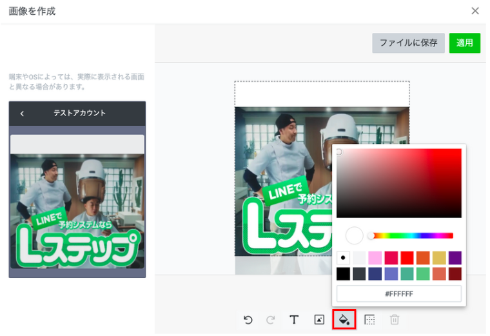Click the insert image icon
The image size is (490, 336).
pos(319,320)
